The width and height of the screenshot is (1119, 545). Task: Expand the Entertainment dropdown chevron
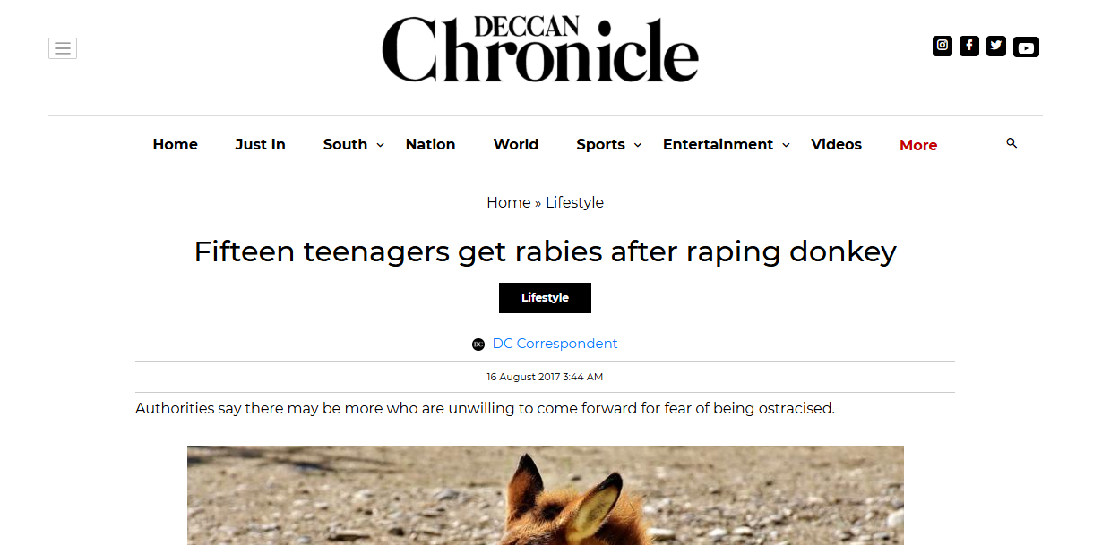pos(786,145)
